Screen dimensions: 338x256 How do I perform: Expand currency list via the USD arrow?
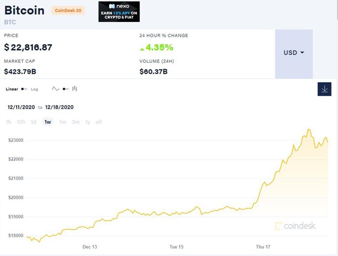(x=302, y=53)
